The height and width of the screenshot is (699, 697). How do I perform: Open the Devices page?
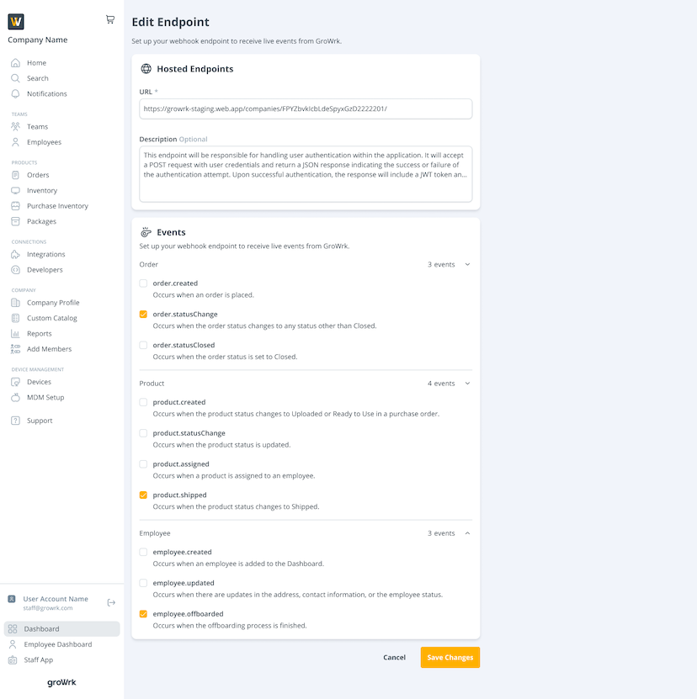pos(40,381)
